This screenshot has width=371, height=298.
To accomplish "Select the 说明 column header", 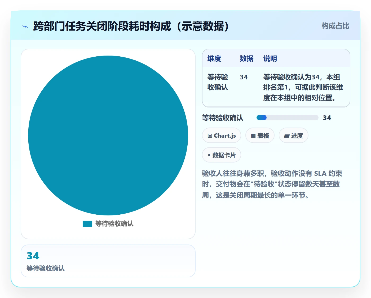I will (x=270, y=58).
